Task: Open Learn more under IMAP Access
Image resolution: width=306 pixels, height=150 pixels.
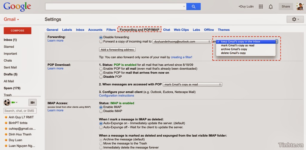Action: (x=55, y=110)
